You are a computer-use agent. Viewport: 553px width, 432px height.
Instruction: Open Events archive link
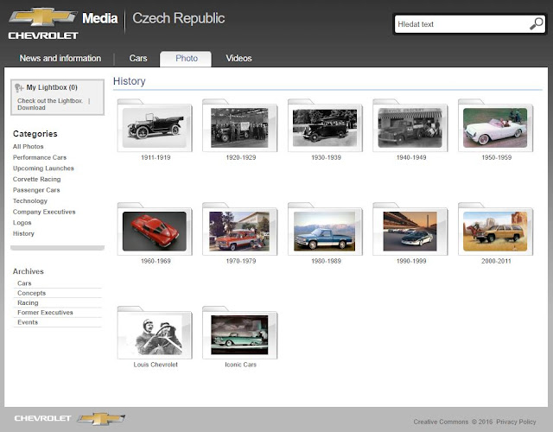pyautogui.click(x=28, y=322)
